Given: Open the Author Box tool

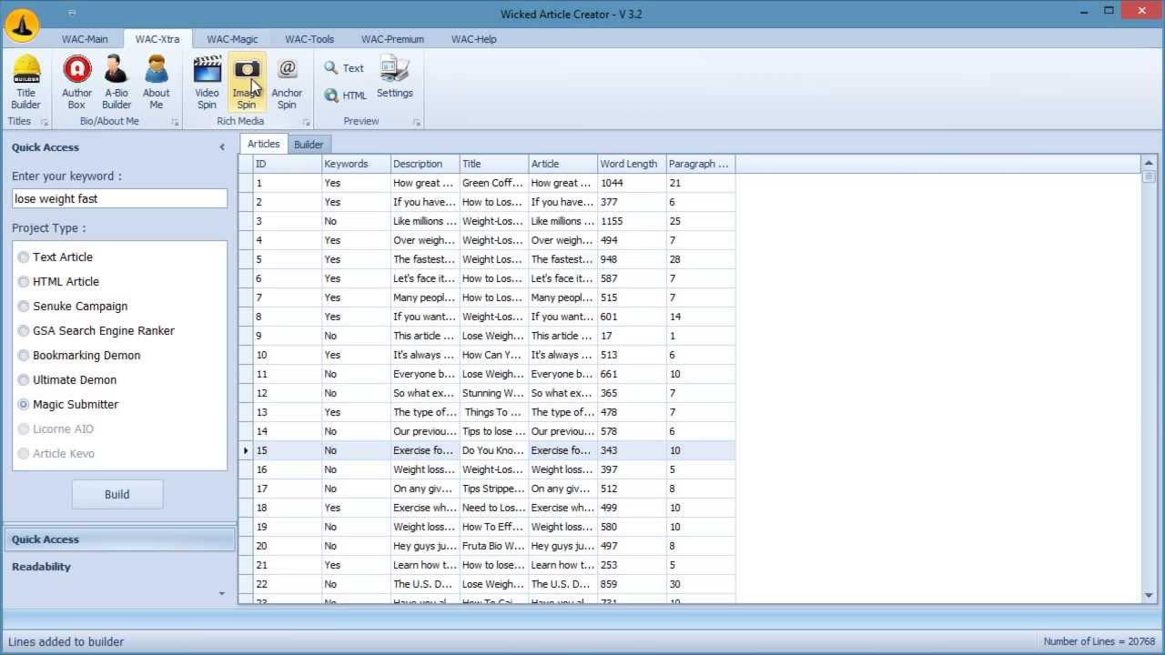Looking at the screenshot, I should click(x=76, y=82).
